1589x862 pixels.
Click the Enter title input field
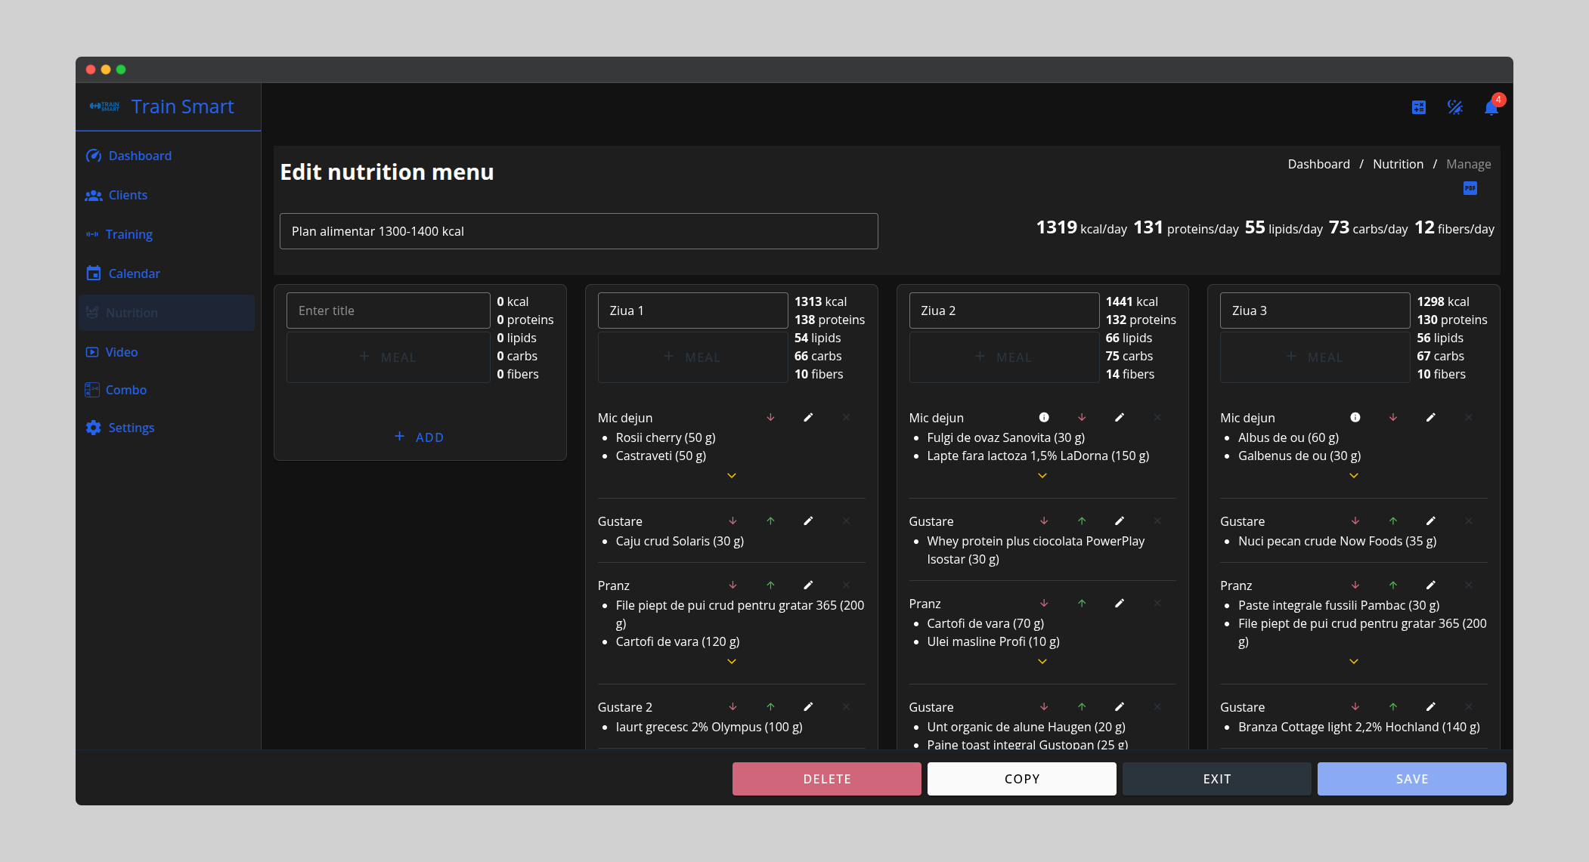(388, 310)
